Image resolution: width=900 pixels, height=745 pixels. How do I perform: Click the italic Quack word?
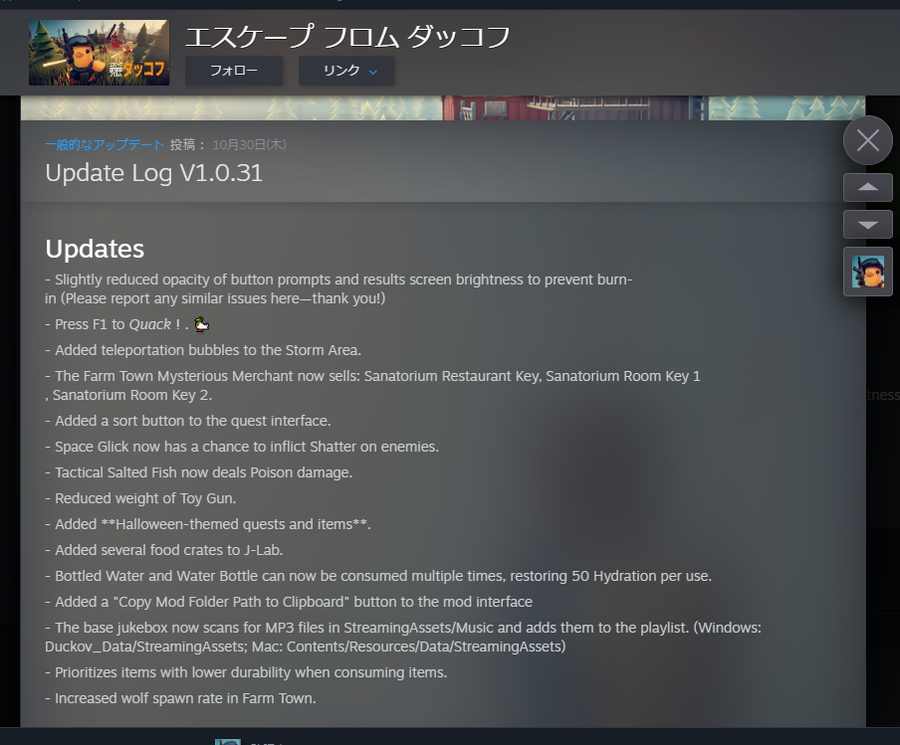click(149, 324)
